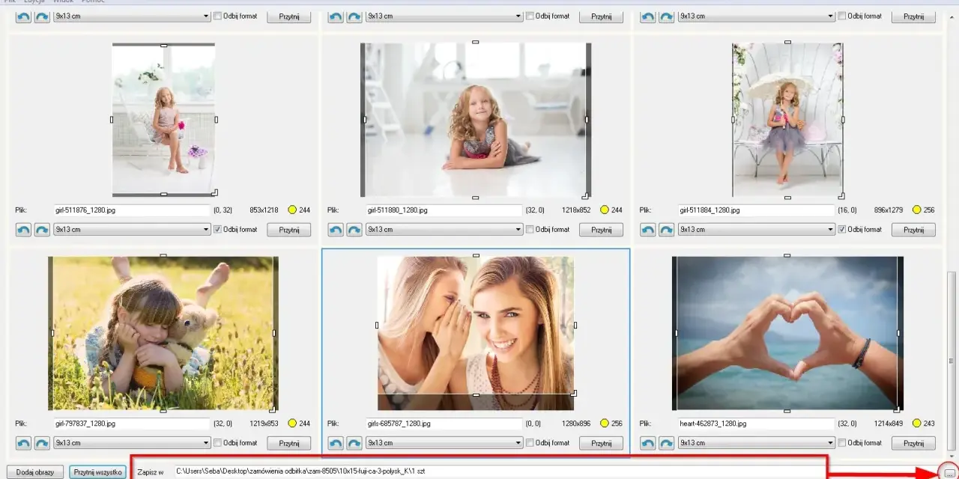
Task: Click the Przytnij wszystko button
Action: point(97,472)
